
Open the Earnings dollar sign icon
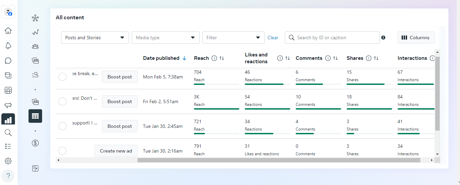(x=35, y=143)
